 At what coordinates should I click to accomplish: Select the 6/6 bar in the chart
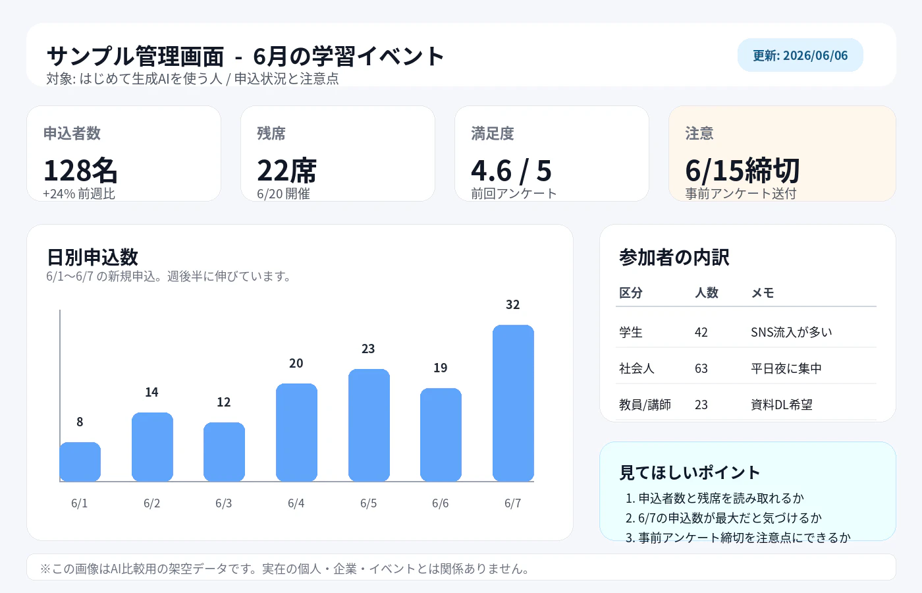[x=441, y=434]
